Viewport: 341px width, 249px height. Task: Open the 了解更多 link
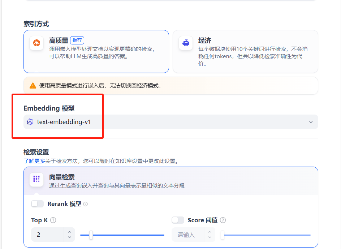(x=34, y=161)
